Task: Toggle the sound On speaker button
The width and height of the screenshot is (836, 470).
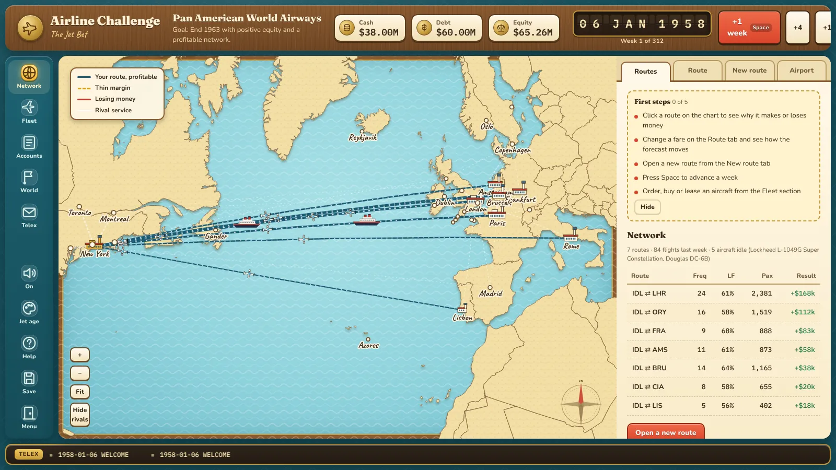Action: coord(29,277)
